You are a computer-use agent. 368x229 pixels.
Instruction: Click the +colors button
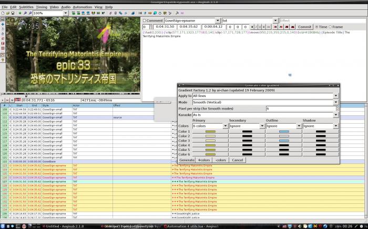tap(204, 160)
